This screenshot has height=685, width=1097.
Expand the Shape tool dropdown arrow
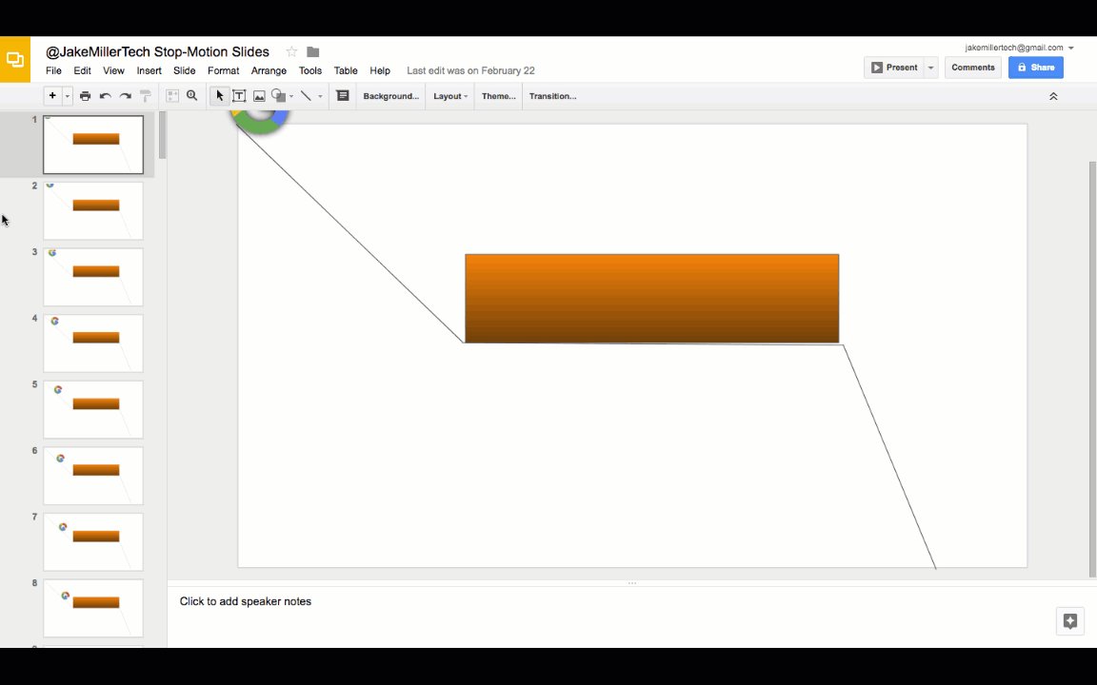[x=291, y=96]
